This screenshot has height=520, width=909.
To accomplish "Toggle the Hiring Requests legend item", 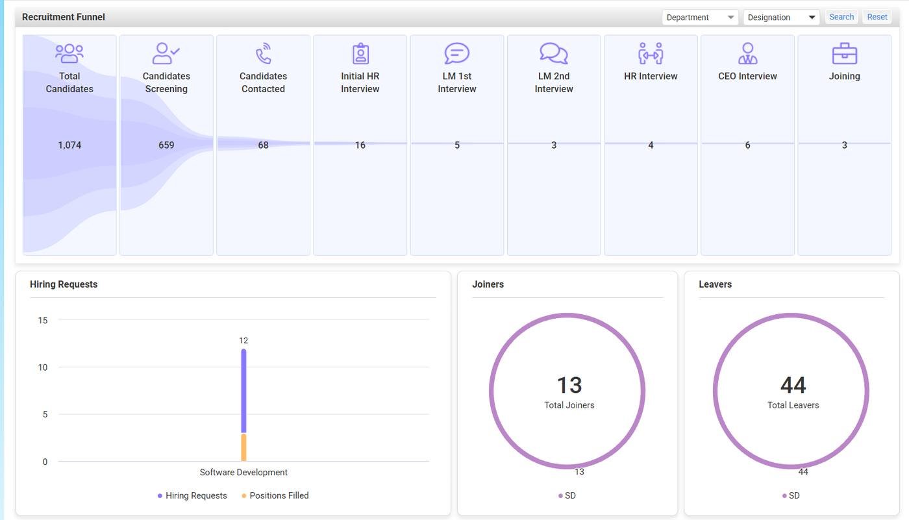I will 192,495.
